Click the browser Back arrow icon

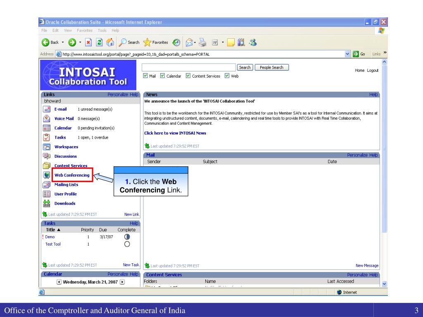45,43
